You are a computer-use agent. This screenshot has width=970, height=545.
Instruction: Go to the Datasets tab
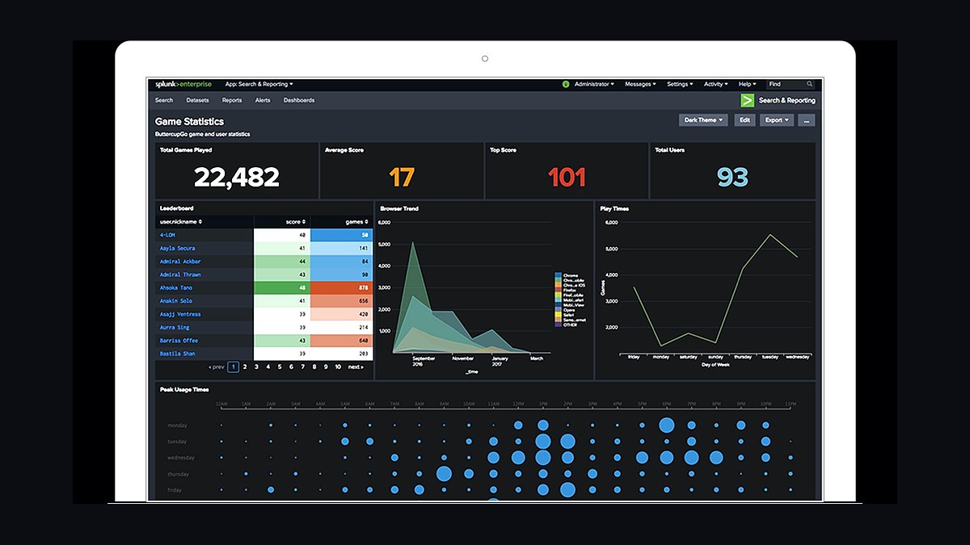[x=197, y=100]
